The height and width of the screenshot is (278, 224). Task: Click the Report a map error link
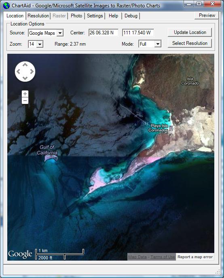pyautogui.click(x=195, y=257)
